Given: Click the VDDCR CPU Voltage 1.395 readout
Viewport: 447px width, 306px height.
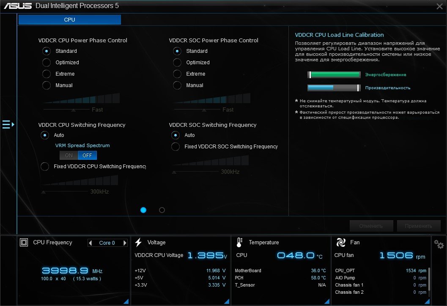Looking at the screenshot, I should [207, 255].
